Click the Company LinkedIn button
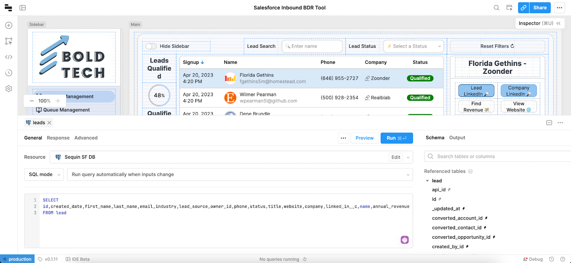Screen dimensions: 571x263 519,91
